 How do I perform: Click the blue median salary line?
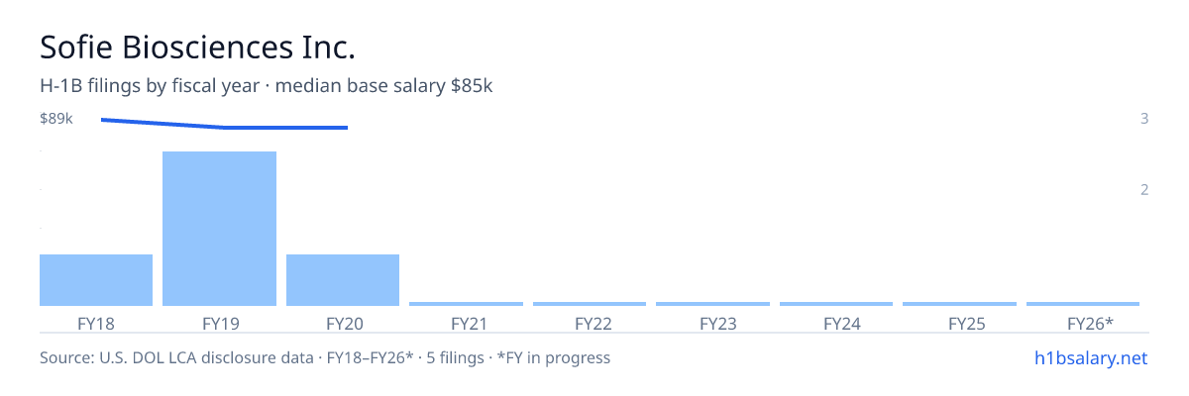click(x=224, y=125)
